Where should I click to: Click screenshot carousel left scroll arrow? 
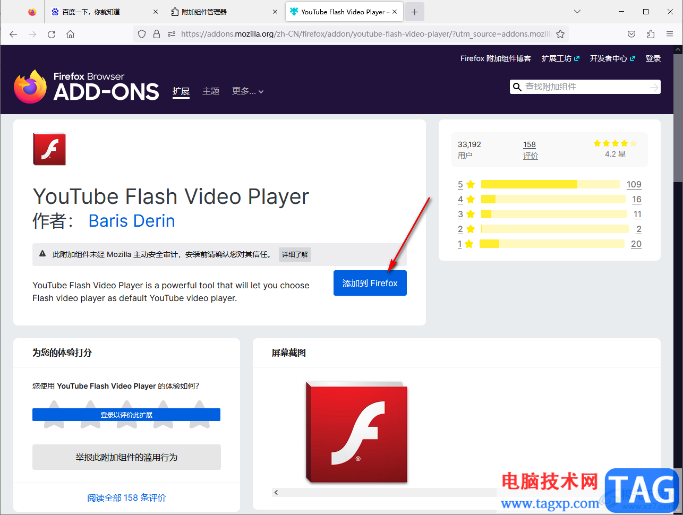[276, 493]
